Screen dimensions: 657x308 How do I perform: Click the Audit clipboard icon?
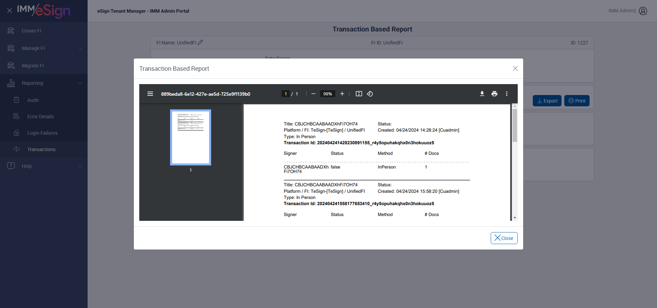point(16,100)
